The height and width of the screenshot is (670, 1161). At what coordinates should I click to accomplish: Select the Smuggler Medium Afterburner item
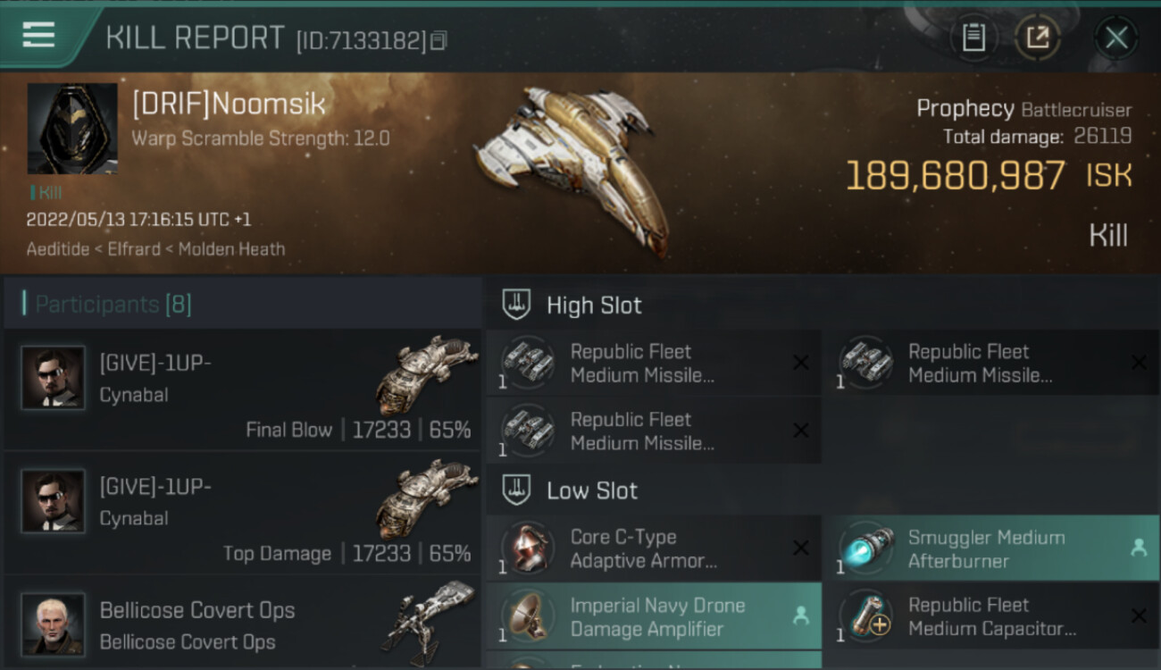pyautogui.click(x=990, y=549)
